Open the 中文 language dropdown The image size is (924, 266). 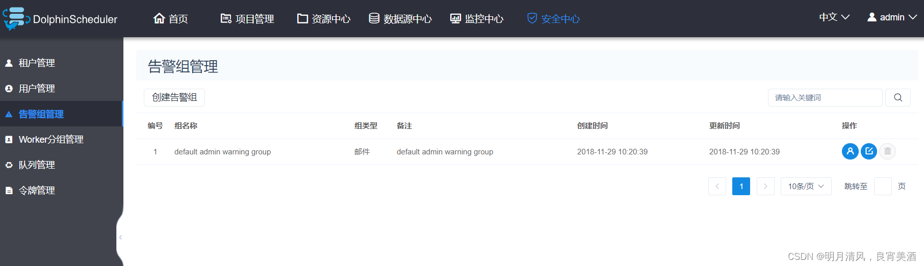[x=834, y=17]
